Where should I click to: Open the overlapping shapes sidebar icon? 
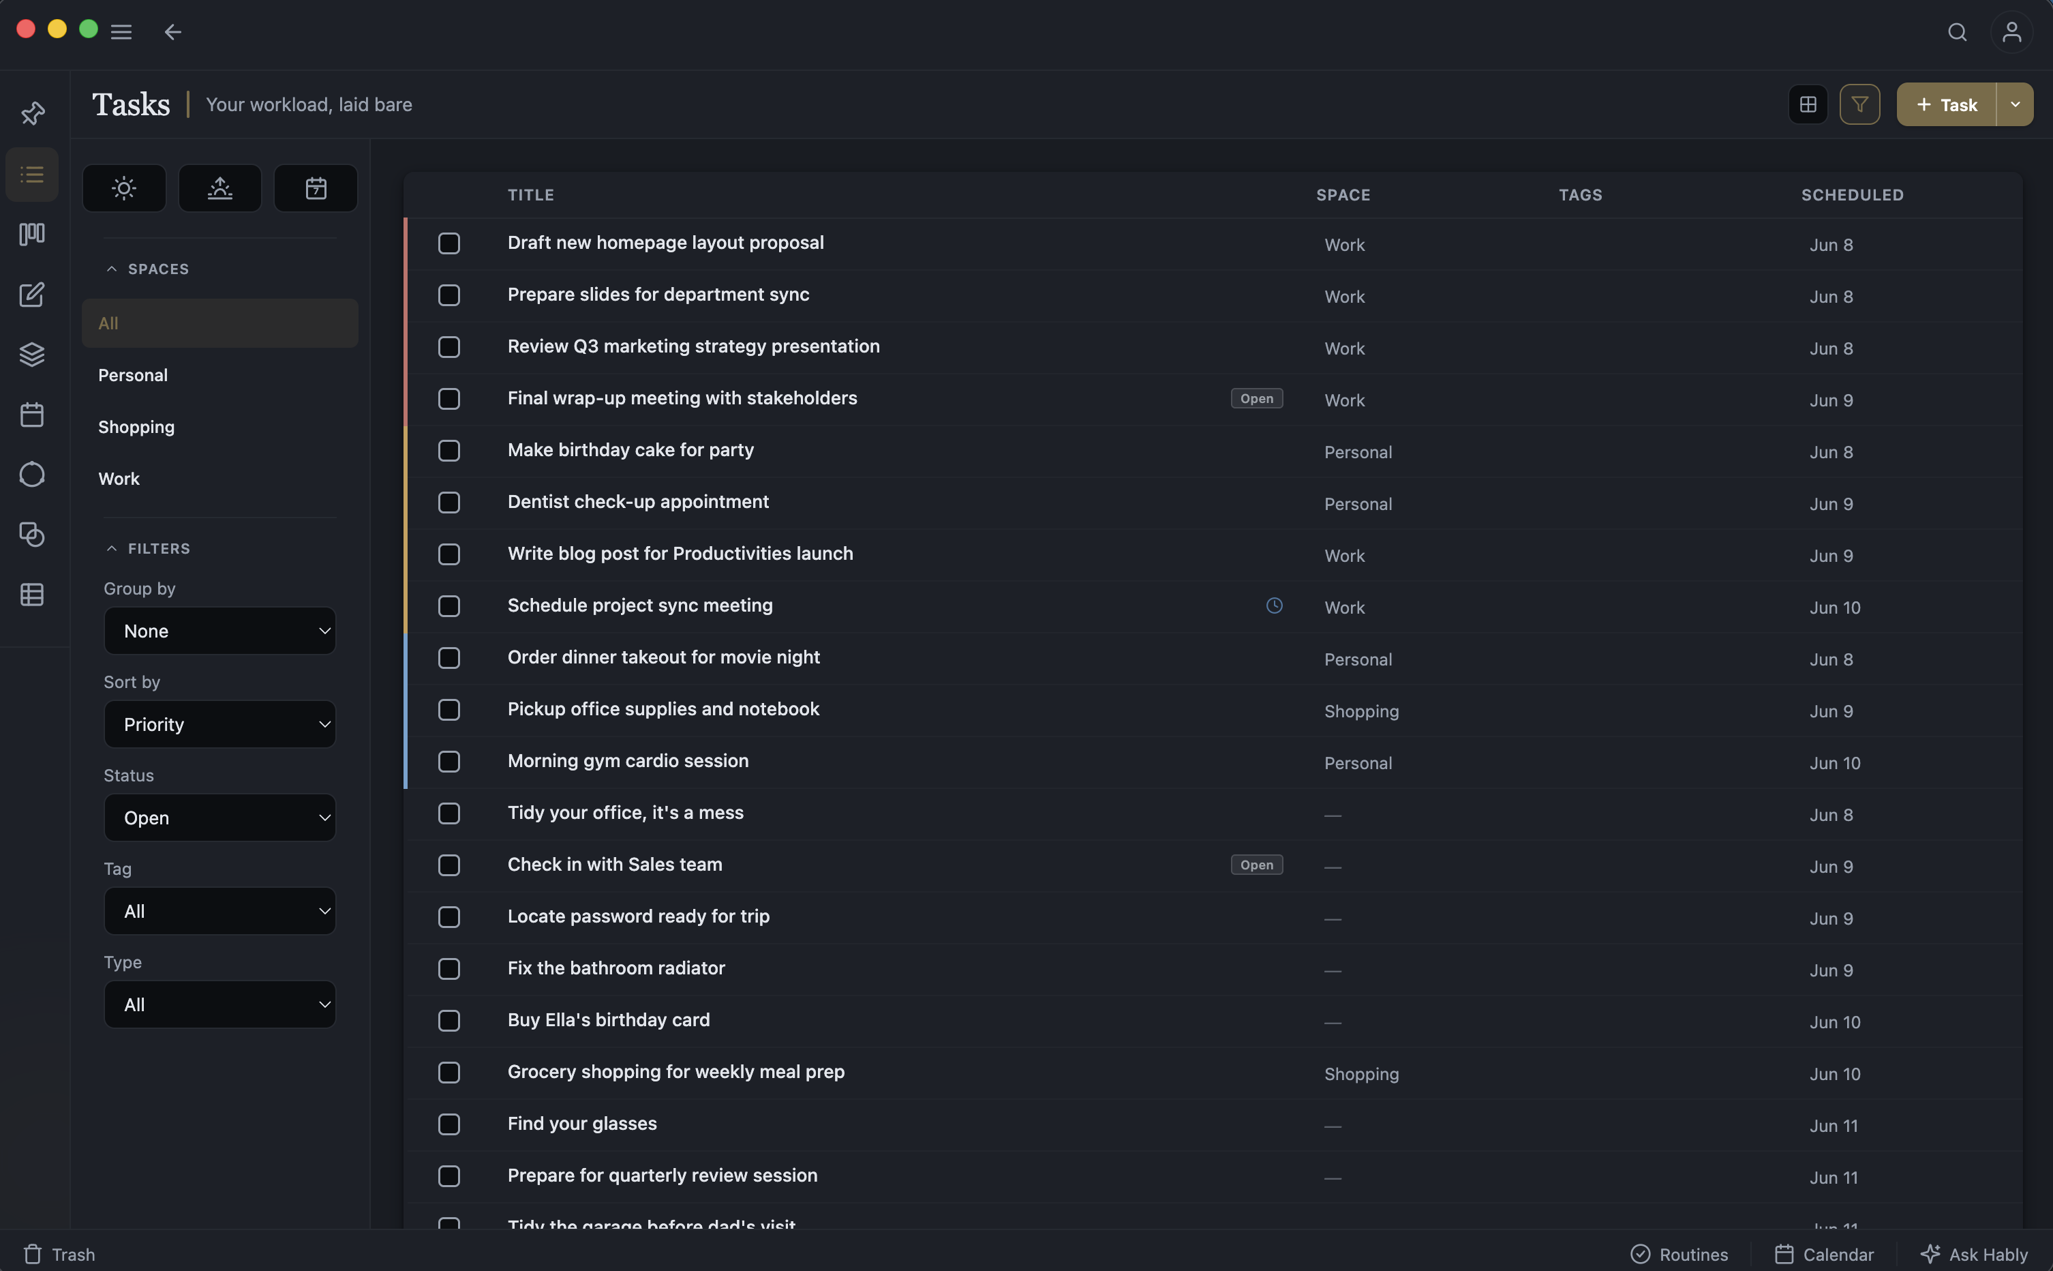pos(32,535)
